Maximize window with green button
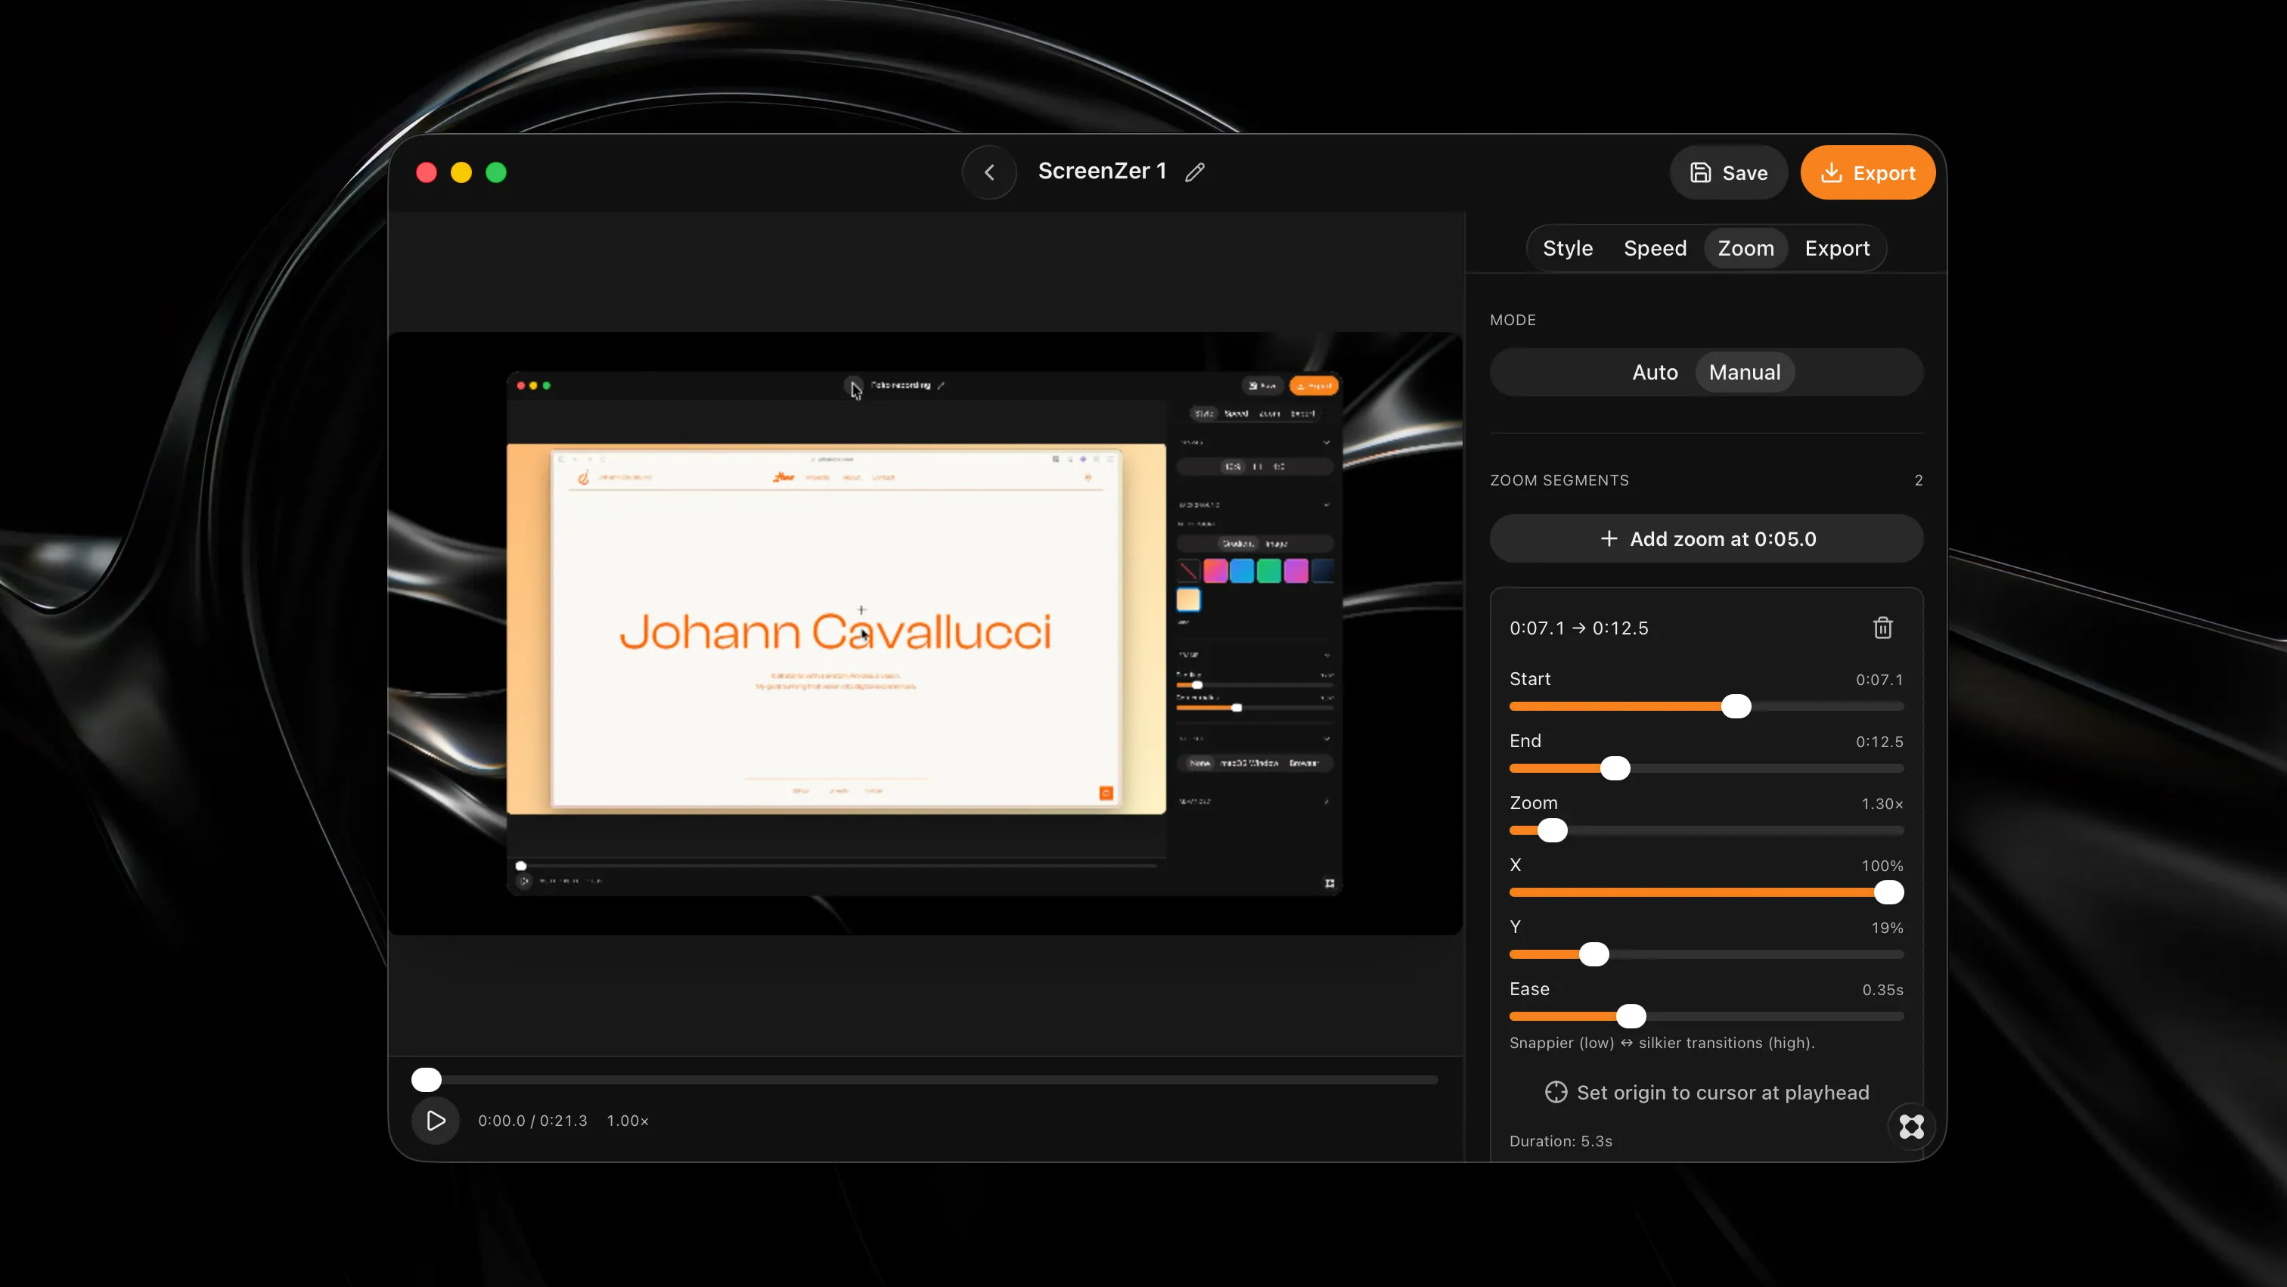 (496, 172)
